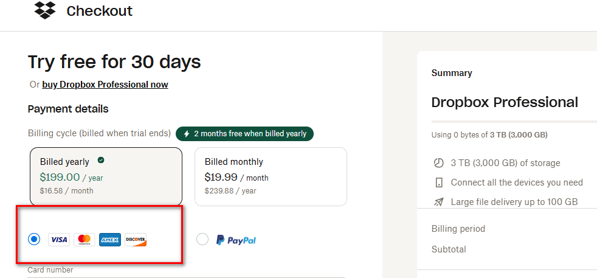Select the credit card payment radio button

(x=34, y=240)
